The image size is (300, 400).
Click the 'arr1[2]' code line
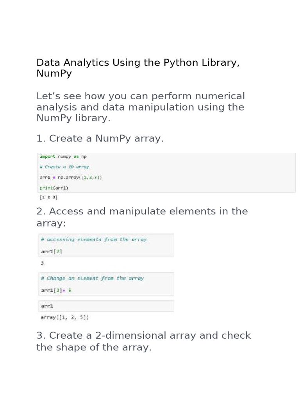click(x=51, y=252)
